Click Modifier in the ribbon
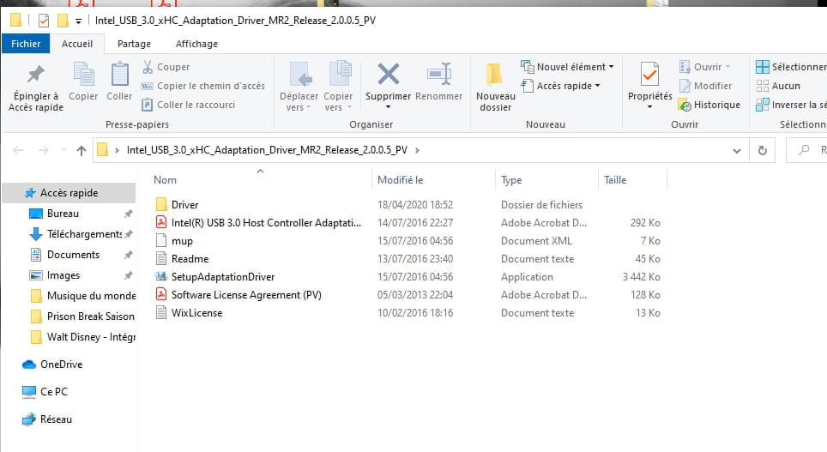Viewport: 827px width, 452px height. click(x=706, y=86)
